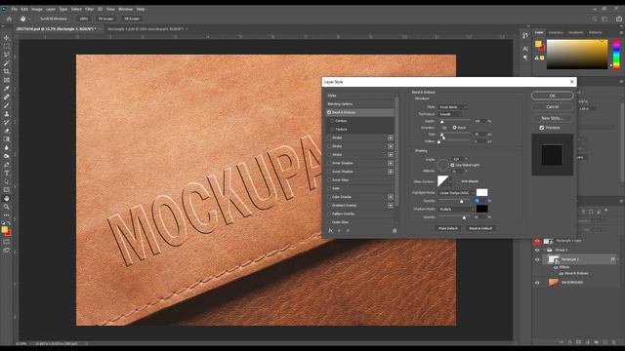Open the File menu

coord(14,9)
